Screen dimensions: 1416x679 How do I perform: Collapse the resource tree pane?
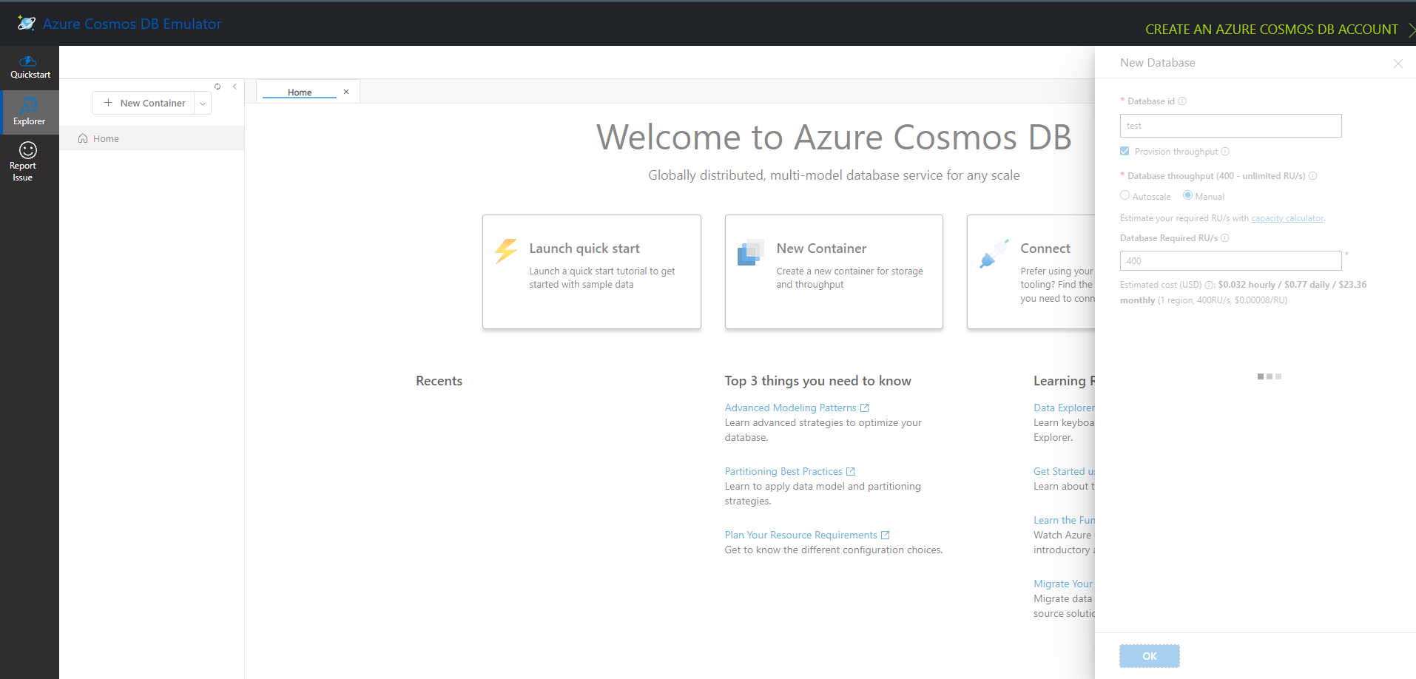pyautogui.click(x=235, y=87)
